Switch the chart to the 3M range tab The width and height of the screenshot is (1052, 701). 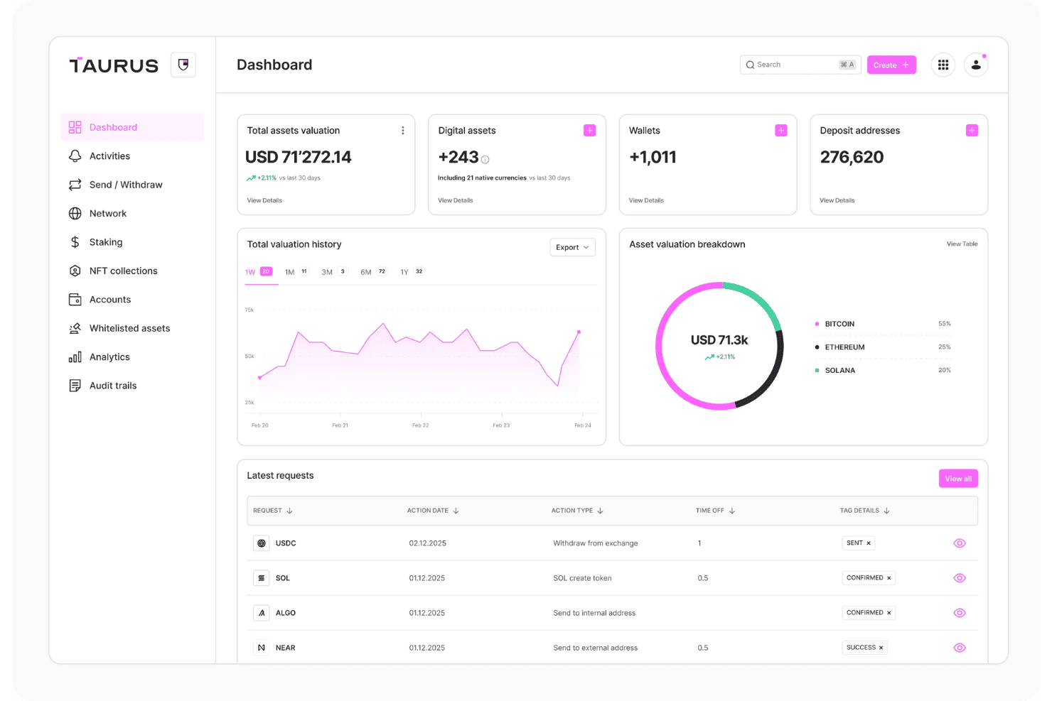click(x=334, y=272)
